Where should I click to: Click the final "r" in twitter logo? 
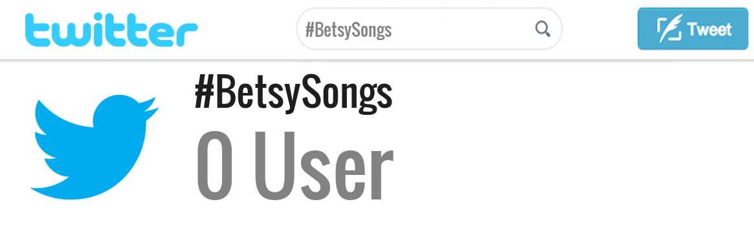(187, 34)
